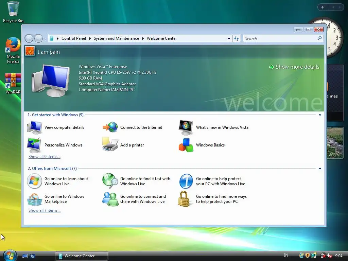The width and height of the screenshot is (348, 261).
Task: Click Show all 9 items link
Action: [x=45, y=157]
